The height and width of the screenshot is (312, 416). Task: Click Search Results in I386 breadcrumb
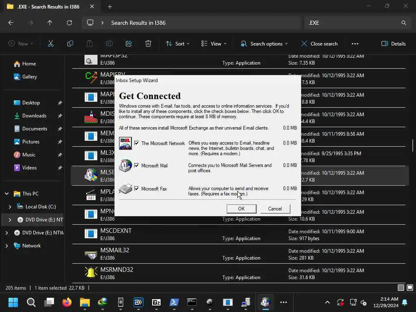coord(138,23)
